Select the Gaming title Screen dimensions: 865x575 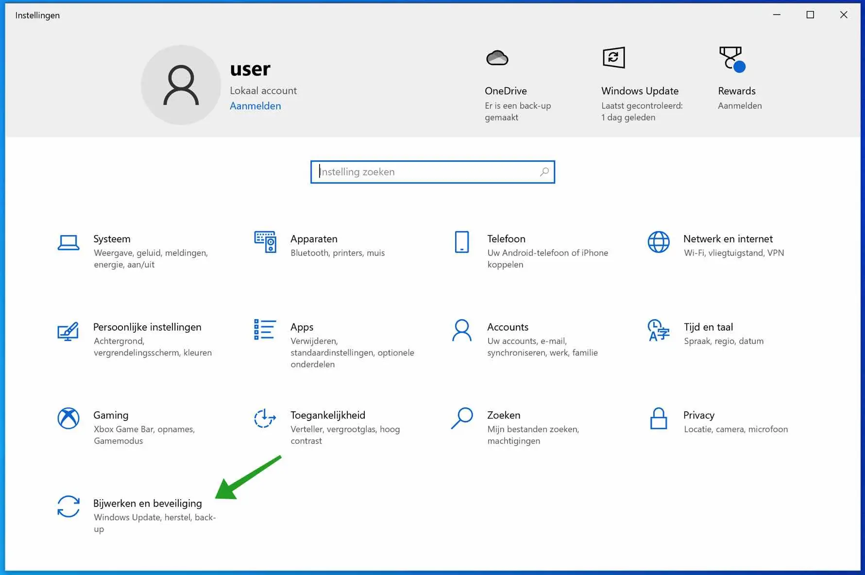(x=111, y=415)
